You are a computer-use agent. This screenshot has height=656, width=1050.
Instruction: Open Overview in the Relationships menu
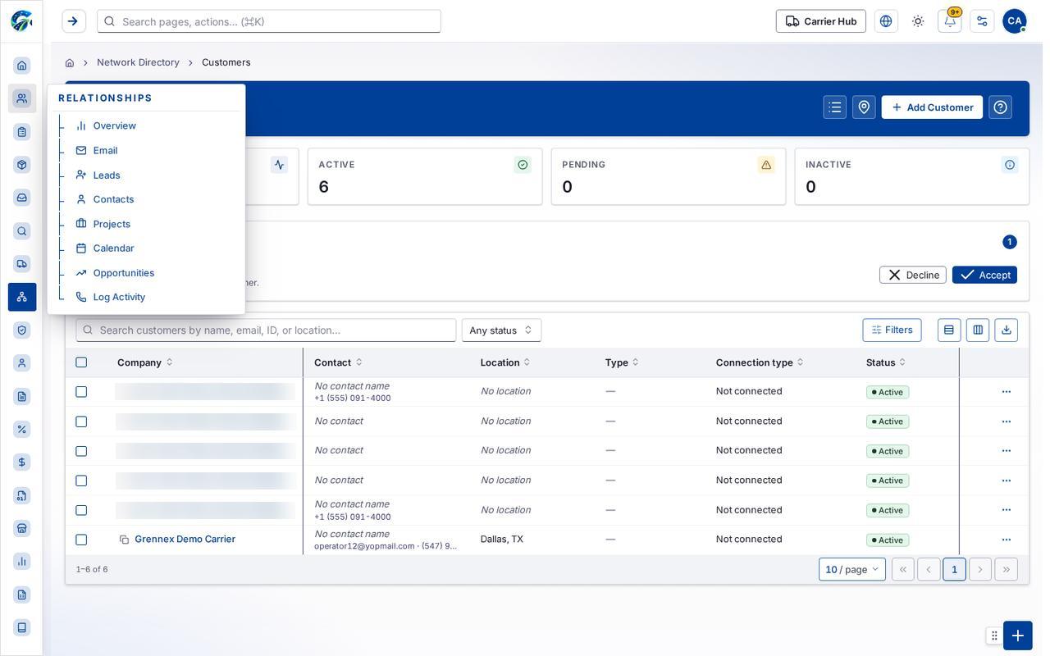coord(115,125)
